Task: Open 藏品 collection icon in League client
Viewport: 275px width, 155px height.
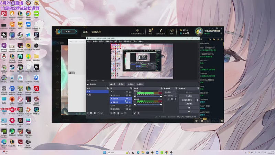Action: click(x=150, y=31)
